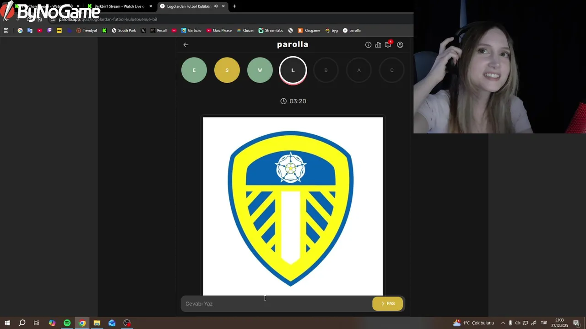586x329 pixels.
Task: Open the volume tray icon
Action: [518, 323]
